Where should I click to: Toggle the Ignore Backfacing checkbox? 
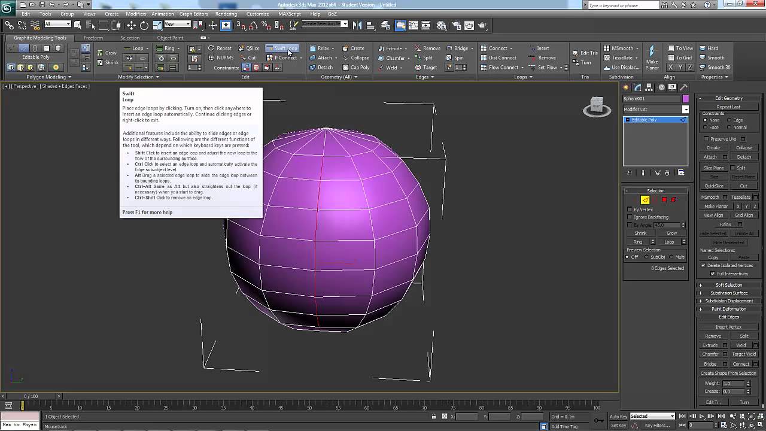tap(630, 217)
